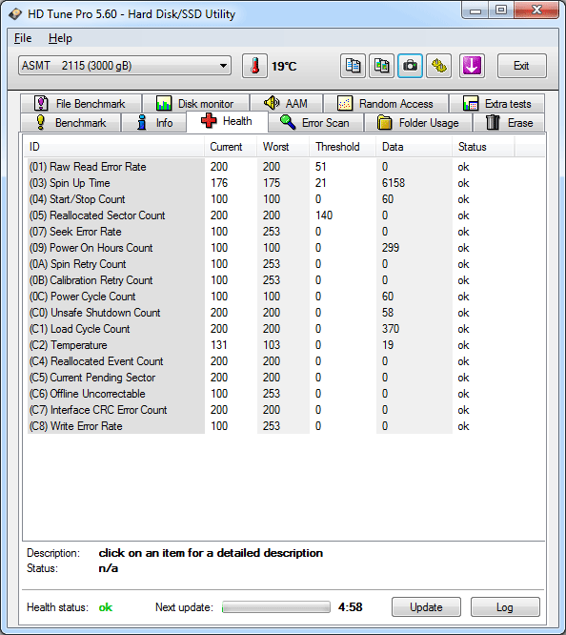The image size is (566, 635).
Task: Open the Help menu
Action: point(60,38)
